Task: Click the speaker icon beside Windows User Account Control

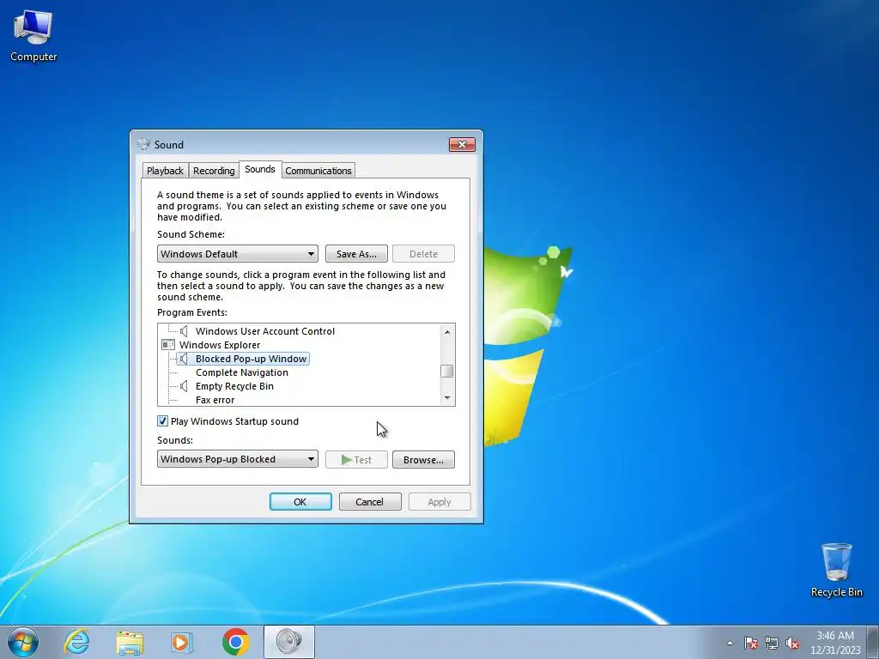Action: click(x=184, y=331)
